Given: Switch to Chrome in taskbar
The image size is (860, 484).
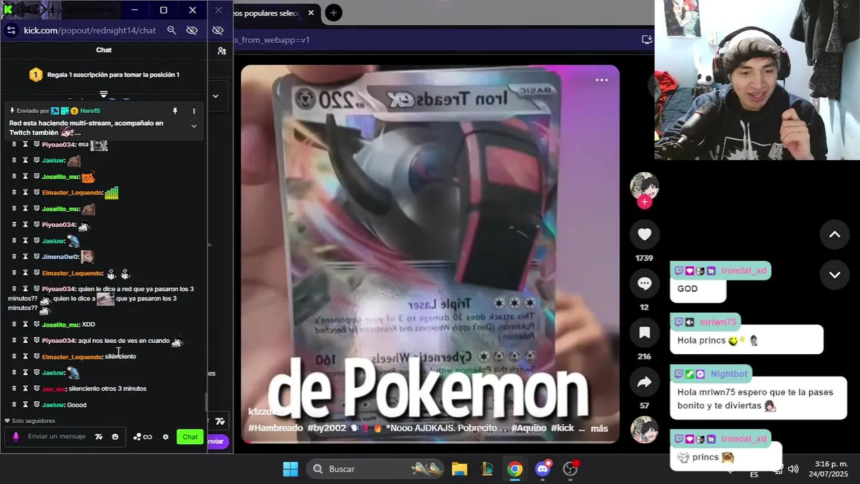Looking at the screenshot, I should 515,469.
